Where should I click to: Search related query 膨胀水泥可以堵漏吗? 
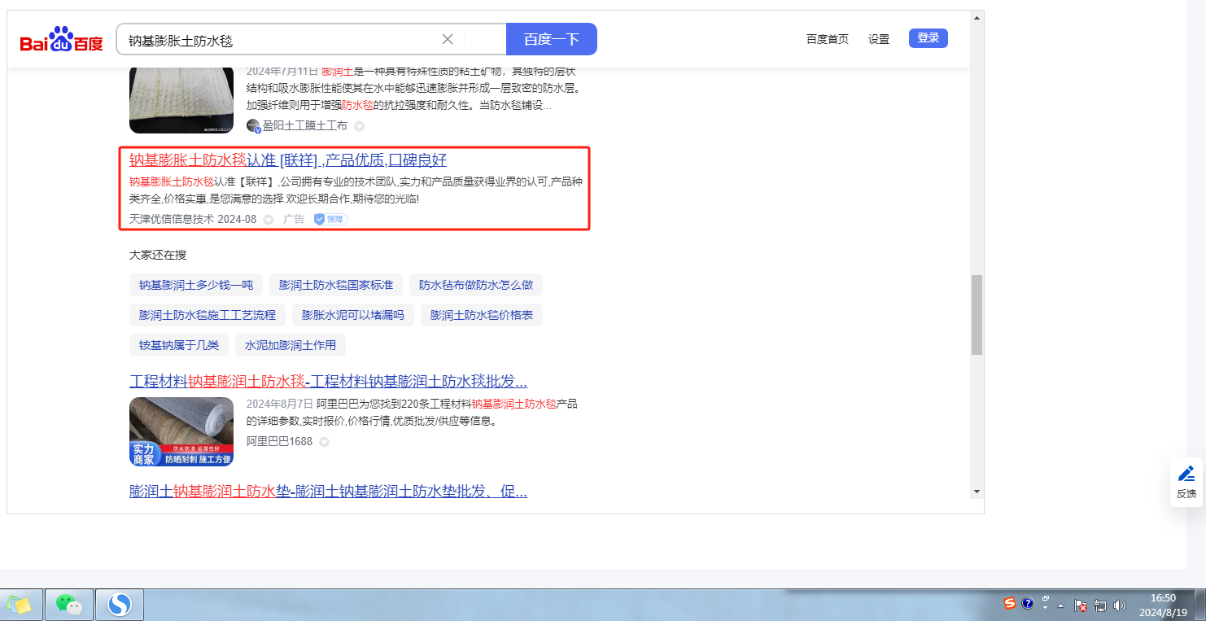click(353, 315)
